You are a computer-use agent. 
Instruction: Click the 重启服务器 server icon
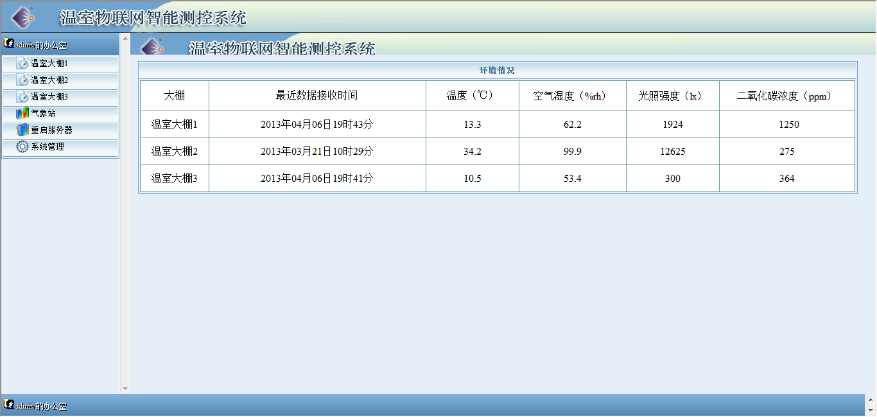click(x=22, y=130)
